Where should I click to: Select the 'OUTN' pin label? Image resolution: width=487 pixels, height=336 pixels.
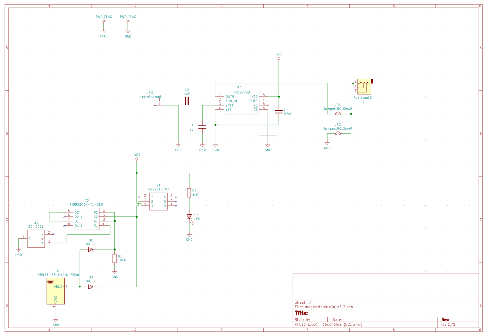click(x=230, y=96)
